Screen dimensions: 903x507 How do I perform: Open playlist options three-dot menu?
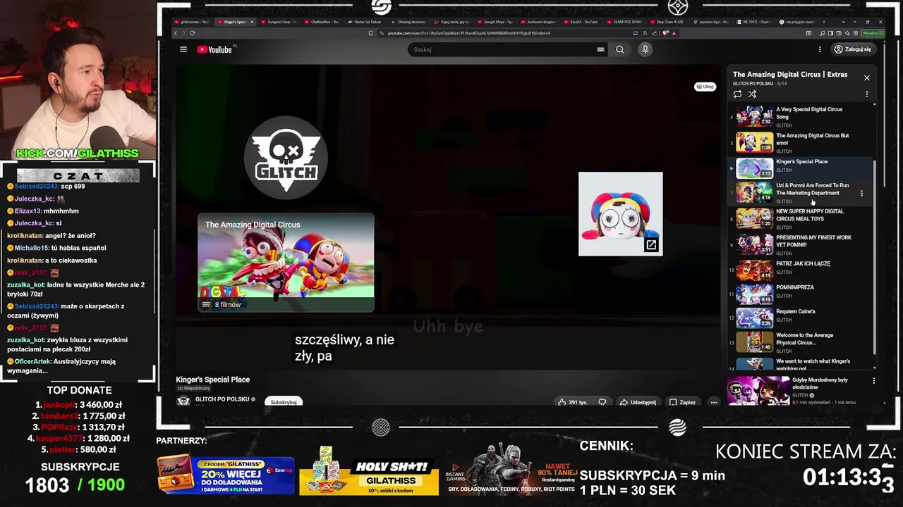867,94
